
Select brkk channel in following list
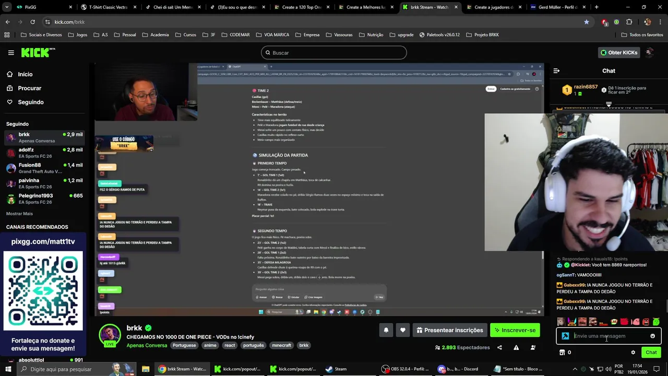(x=44, y=137)
